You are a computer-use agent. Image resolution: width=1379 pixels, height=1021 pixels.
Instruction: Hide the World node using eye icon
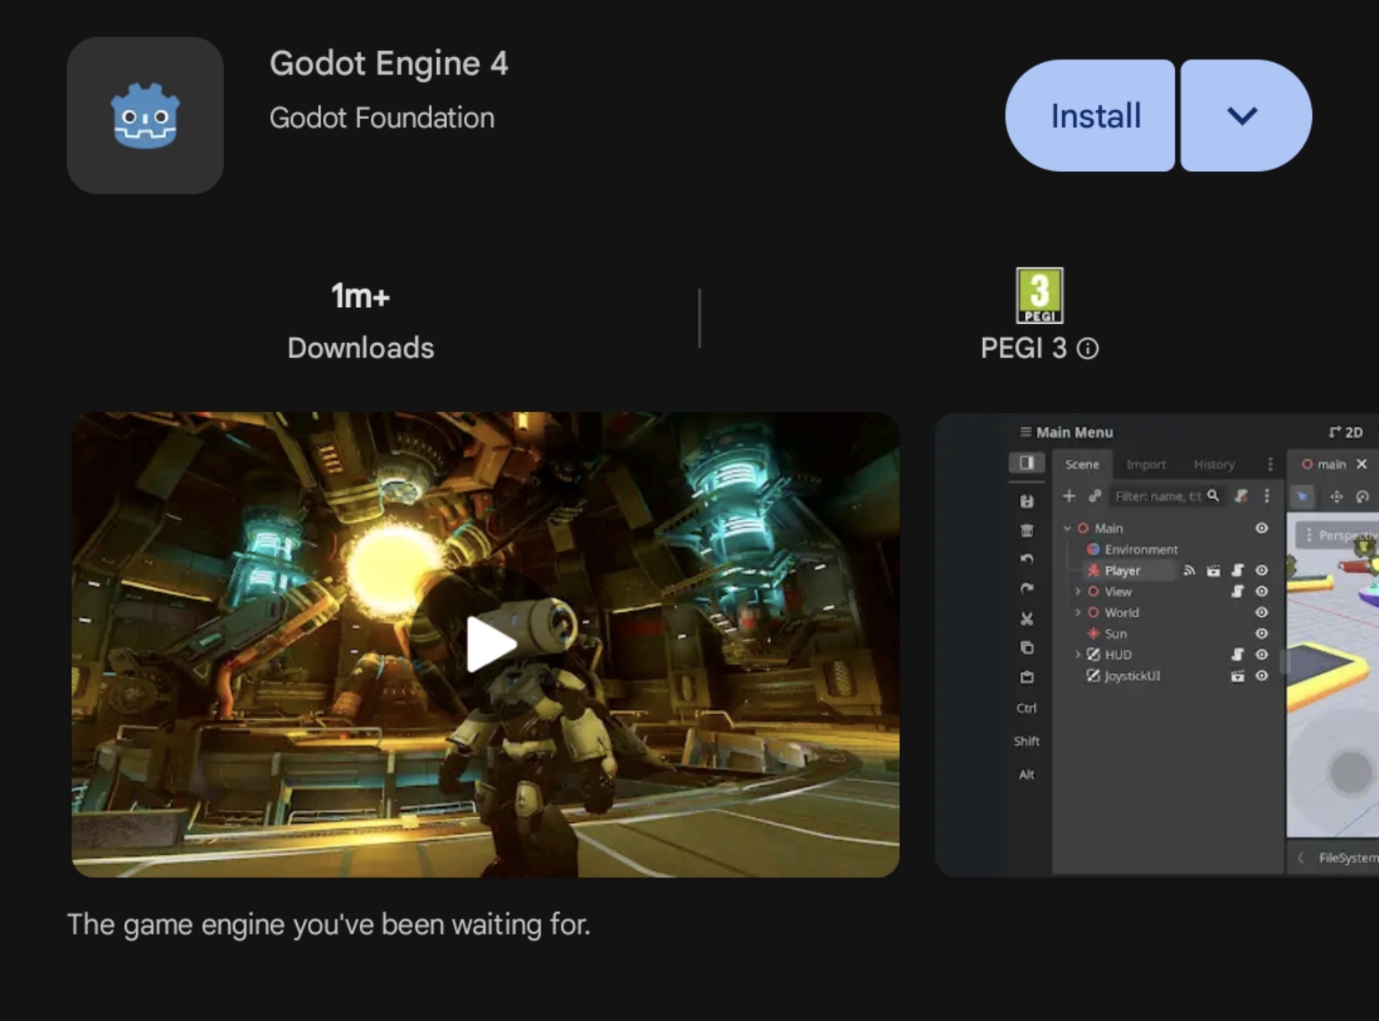[1262, 613]
